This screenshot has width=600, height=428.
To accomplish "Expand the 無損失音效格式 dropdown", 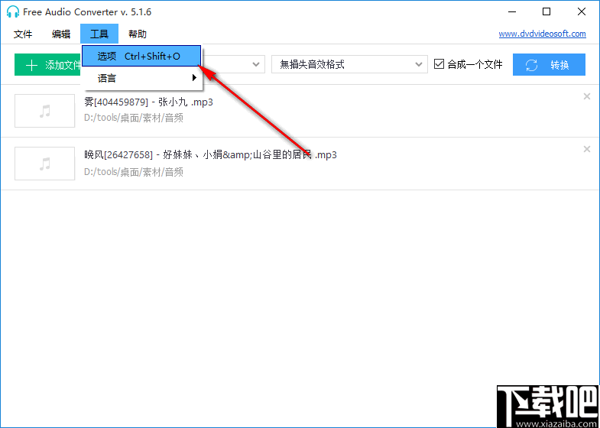I will tap(349, 65).
